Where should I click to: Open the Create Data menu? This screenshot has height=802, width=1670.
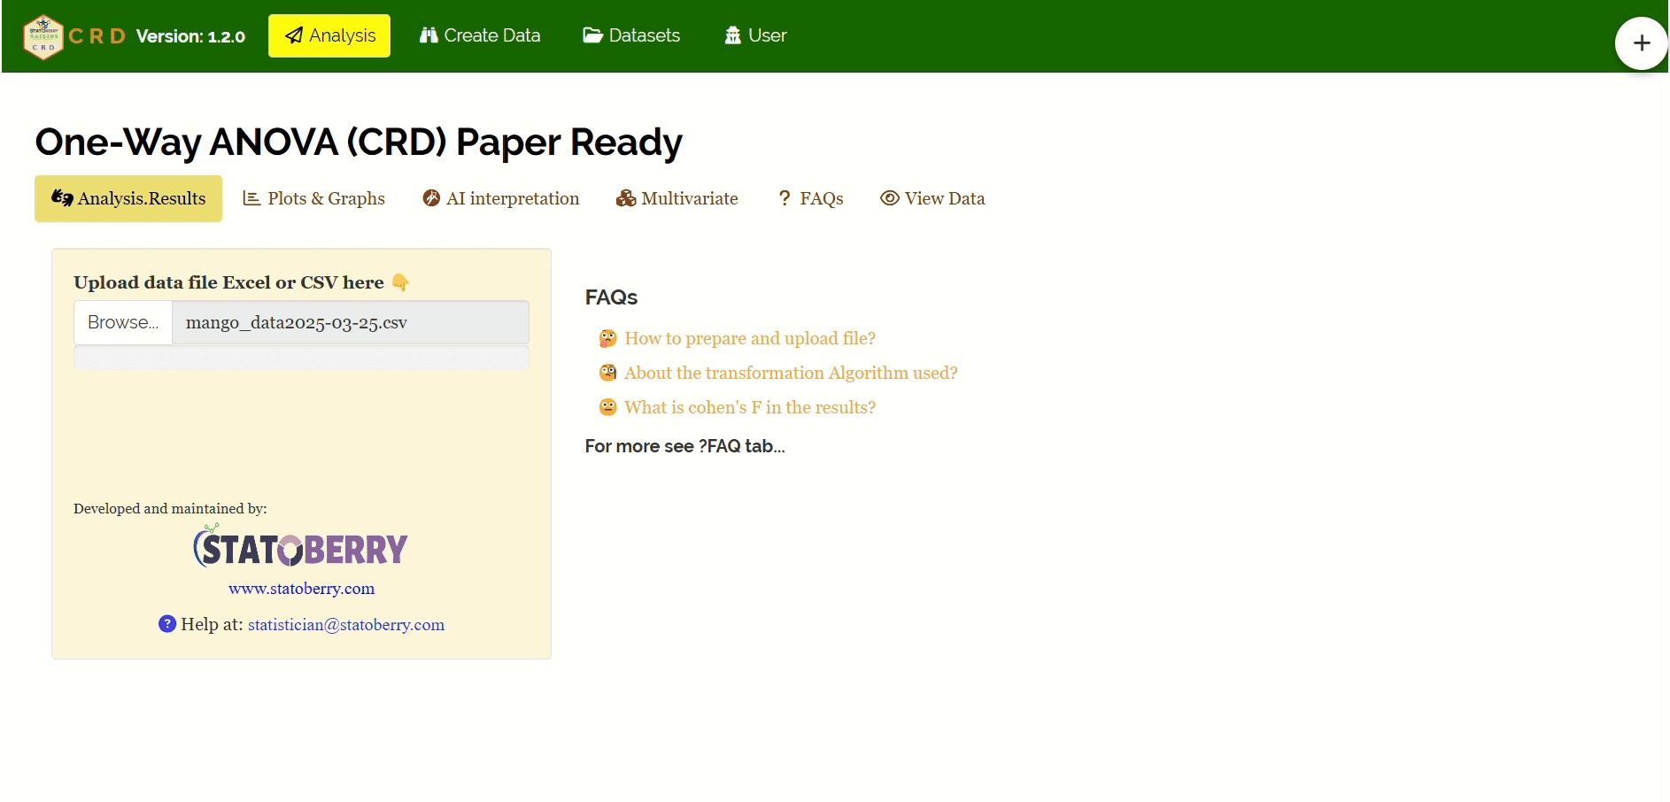point(480,36)
